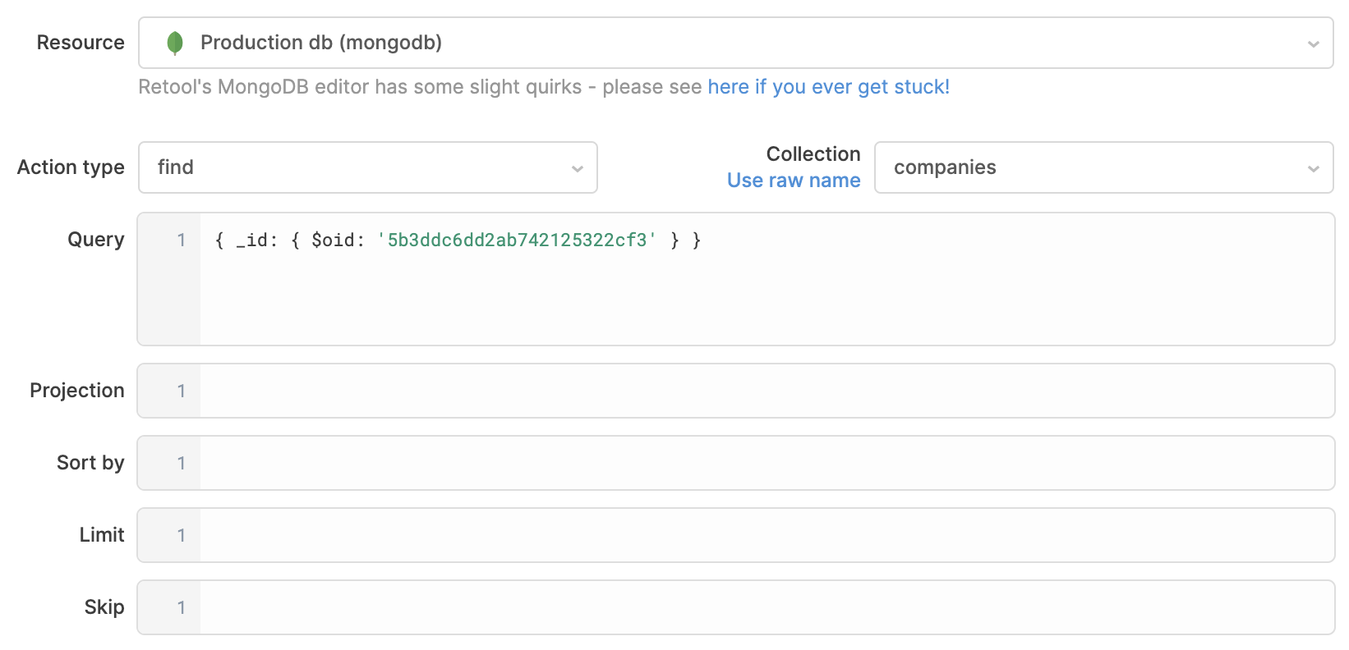Screen dimensions: 1349x650
Task: Click the Skip label
Action: [x=104, y=607]
